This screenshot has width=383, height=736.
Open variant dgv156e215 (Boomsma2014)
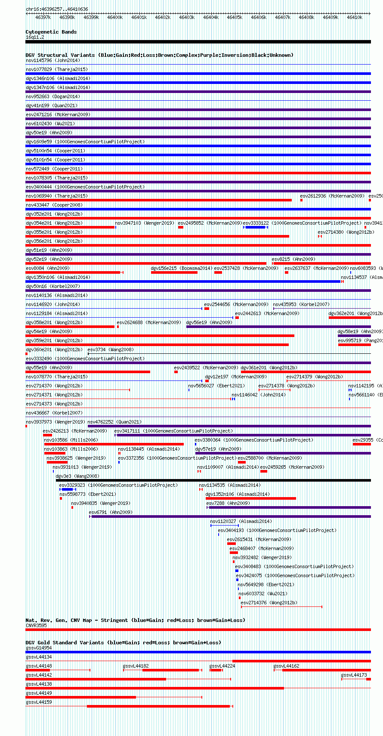182,268
